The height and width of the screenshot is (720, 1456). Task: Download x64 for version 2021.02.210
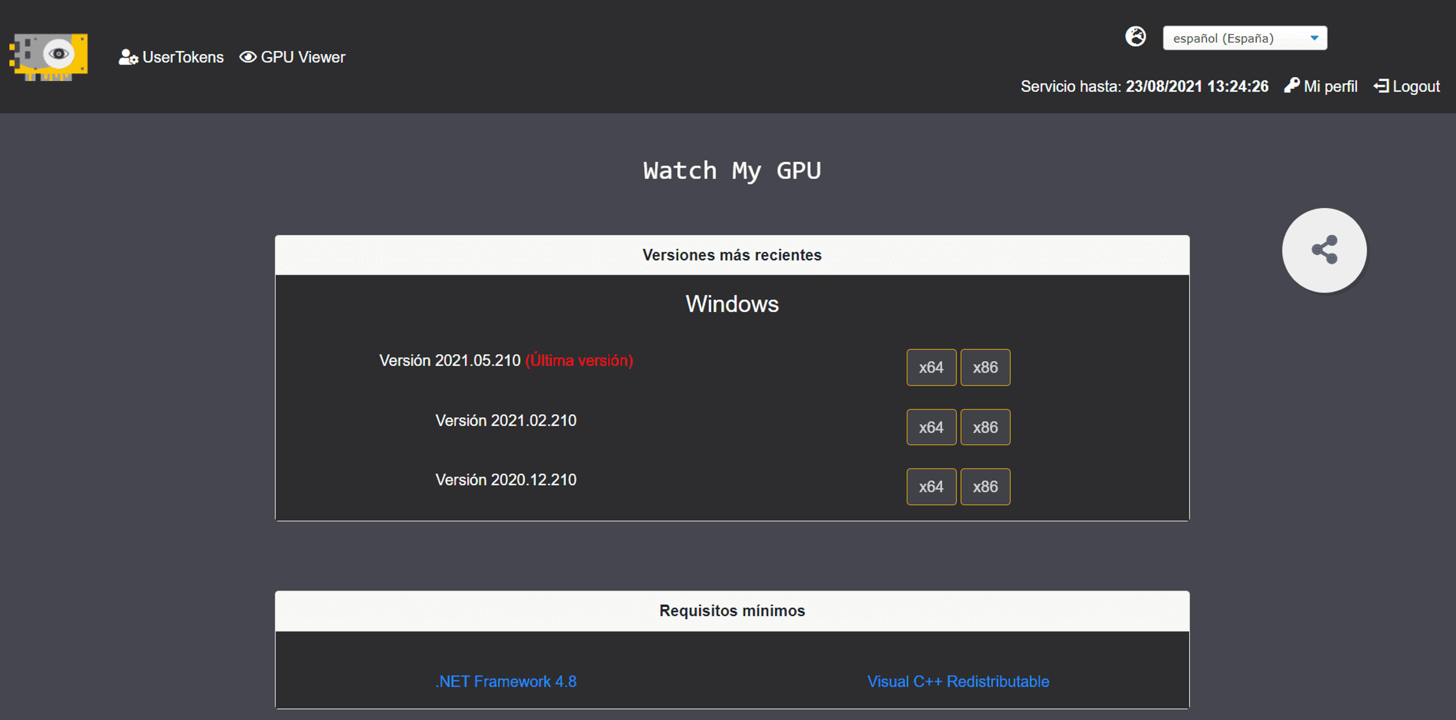[931, 427]
